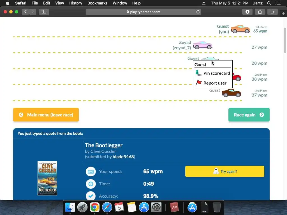Open Notification Center list icon
Image resolution: width=287 pixels, height=215 pixels.
[278, 3]
